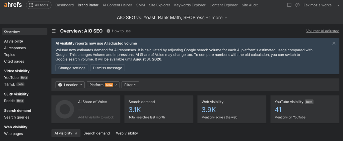Open Eskimoz's workspace dropdown
343x141 pixels.
tap(322, 5)
